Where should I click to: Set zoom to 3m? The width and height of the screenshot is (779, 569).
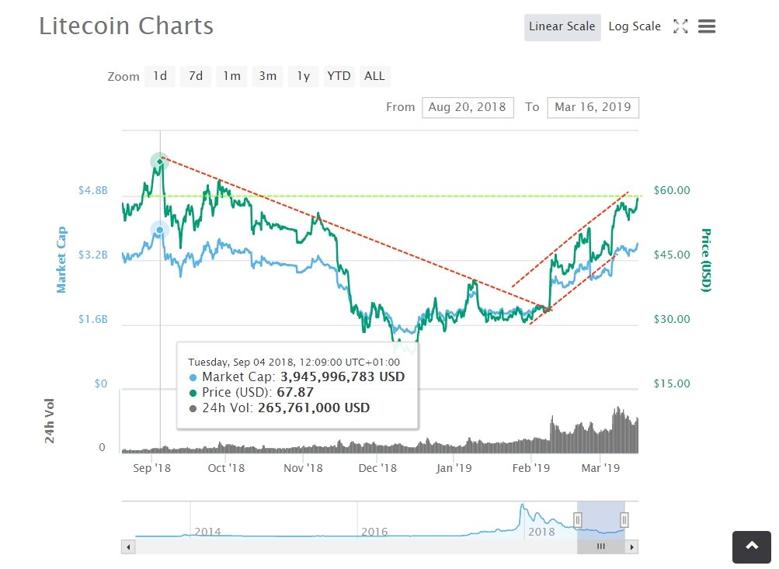[x=267, y=76]
